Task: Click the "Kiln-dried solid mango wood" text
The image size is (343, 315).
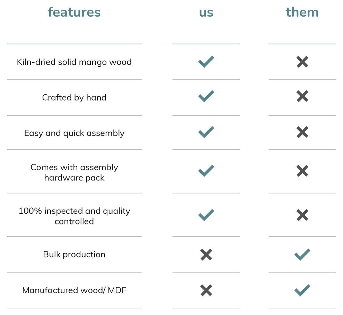Action: point(74,62)
